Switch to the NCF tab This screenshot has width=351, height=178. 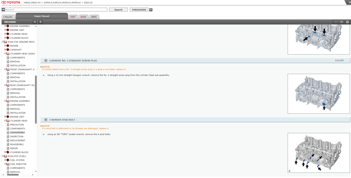point(73,17)
